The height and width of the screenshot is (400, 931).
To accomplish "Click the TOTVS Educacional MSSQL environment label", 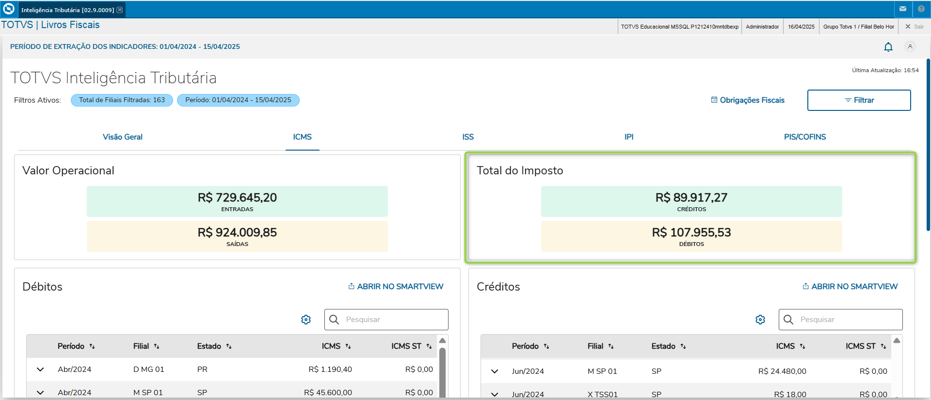I will pos(680,27).
